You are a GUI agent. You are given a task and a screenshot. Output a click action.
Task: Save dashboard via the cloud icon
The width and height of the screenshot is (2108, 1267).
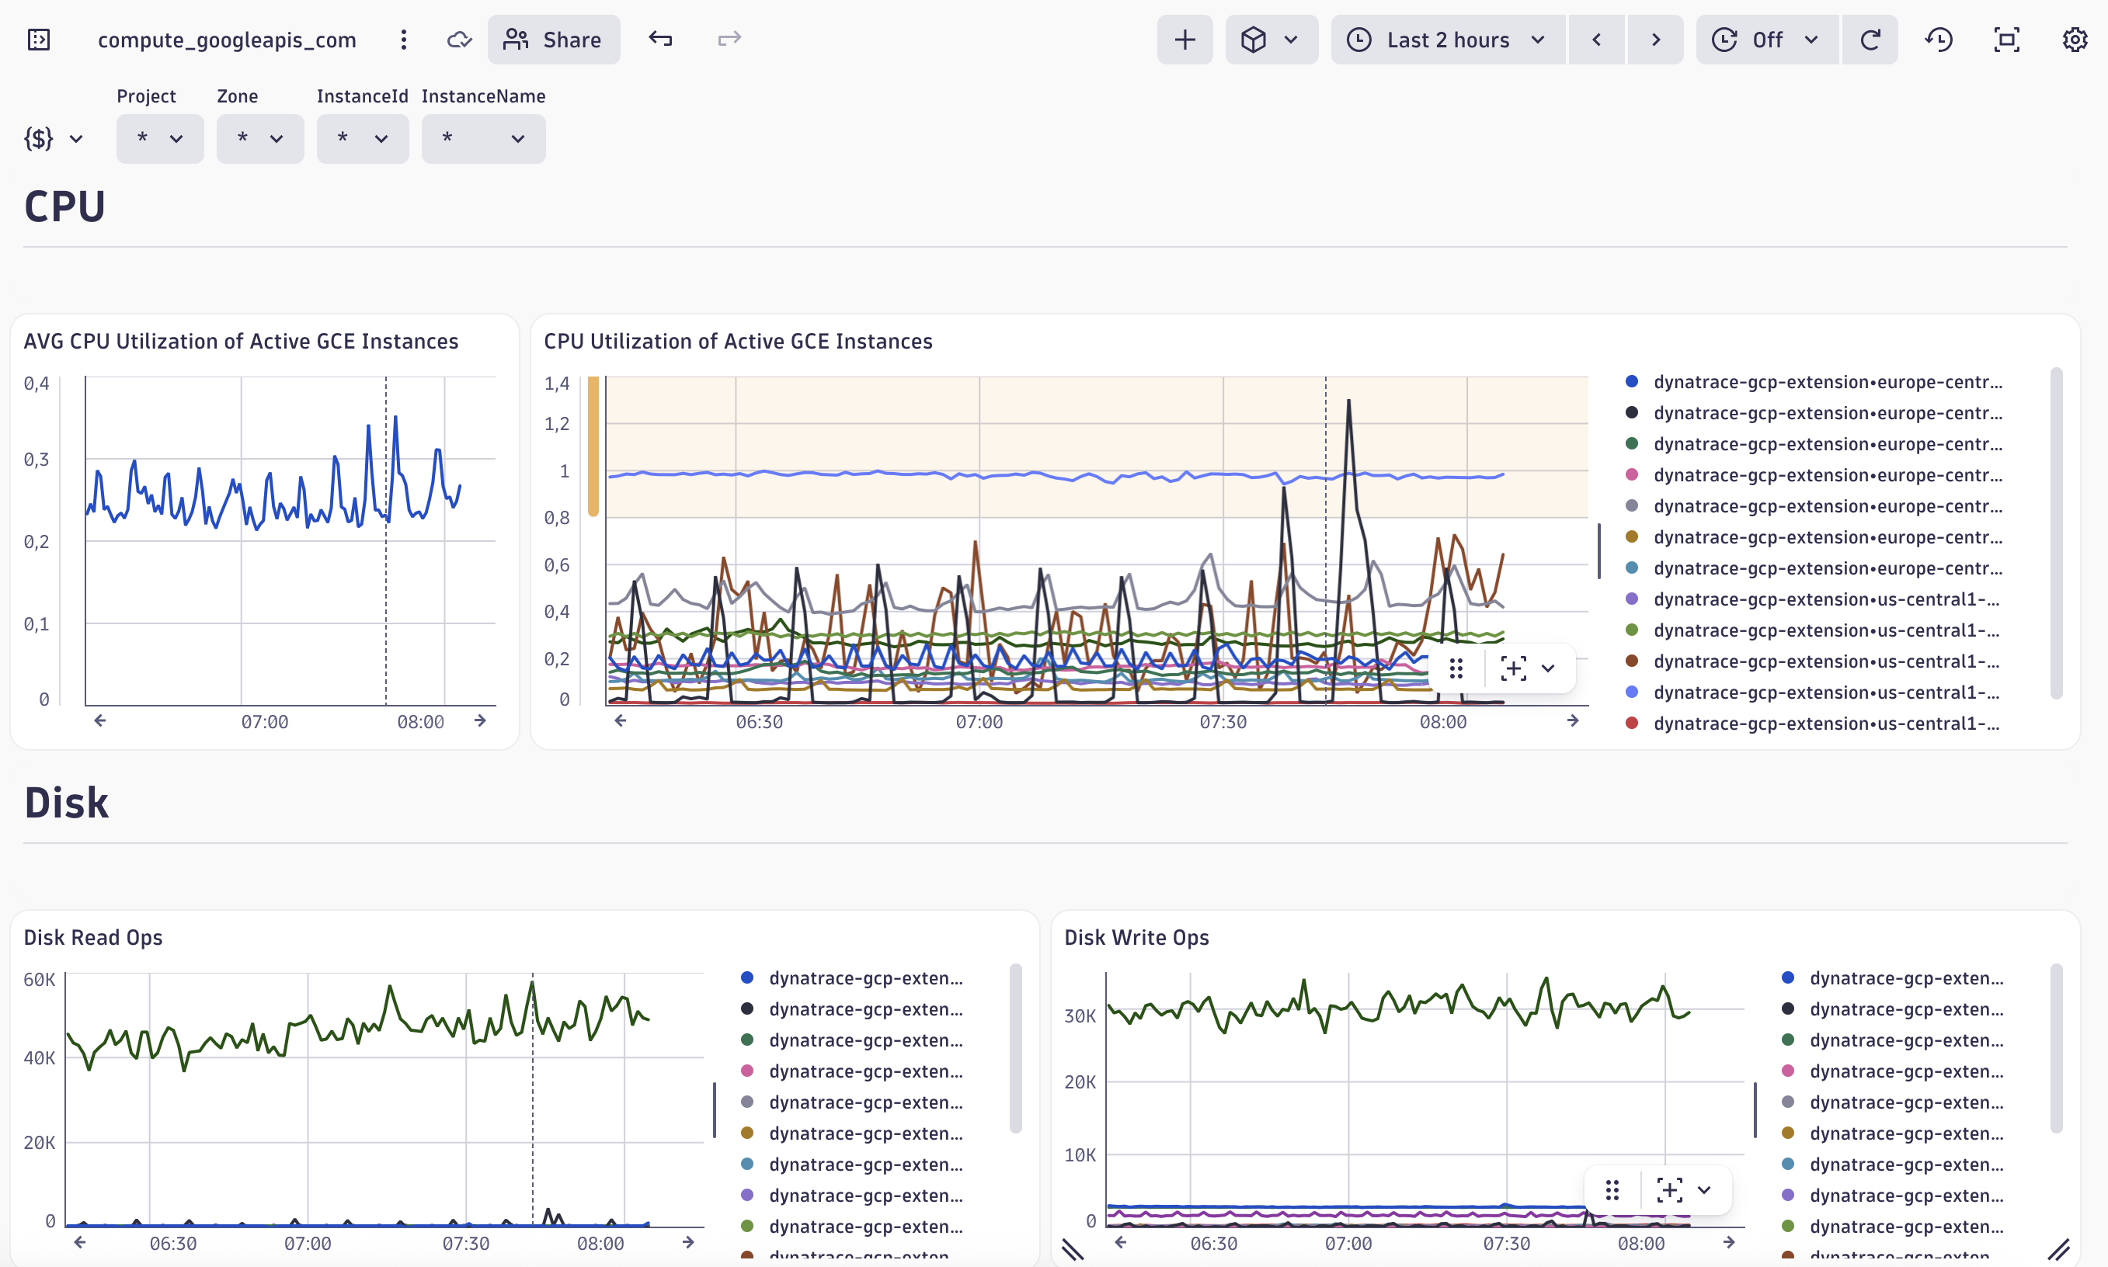point(459,40)
